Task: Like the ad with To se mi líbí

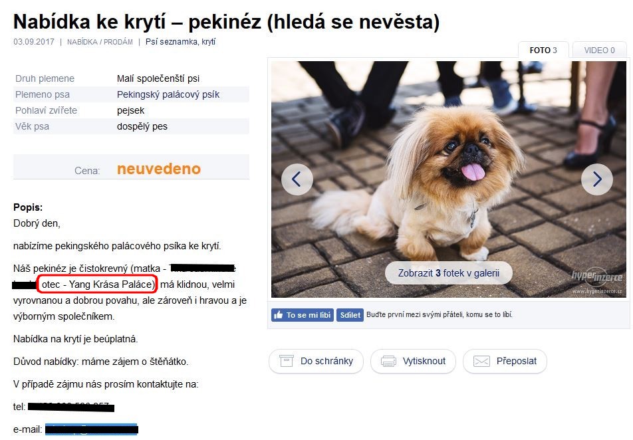Action: [303, 315]
